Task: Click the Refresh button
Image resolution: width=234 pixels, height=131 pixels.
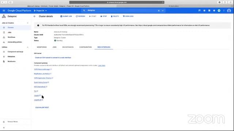Action: [80, 16]
